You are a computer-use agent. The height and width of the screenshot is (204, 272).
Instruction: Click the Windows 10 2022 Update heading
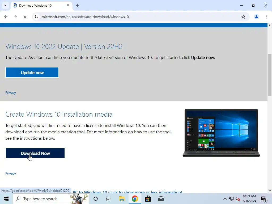pos(64,46)
